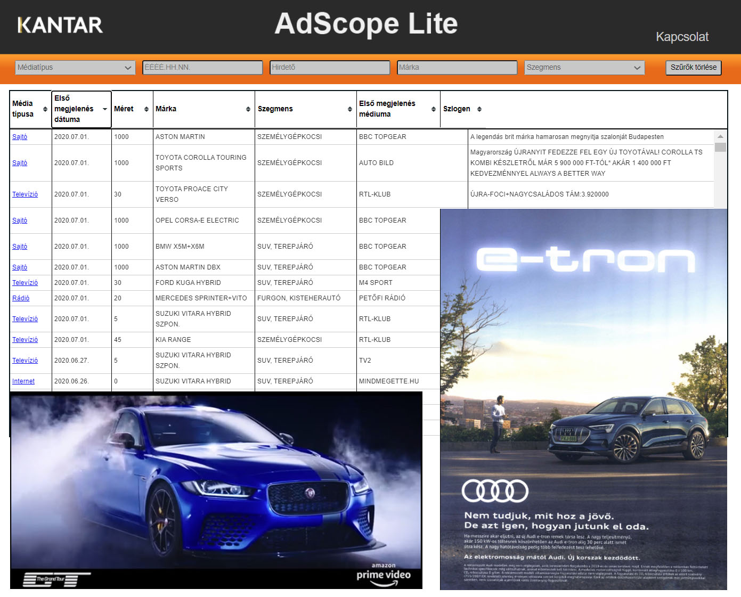Select the M4 SPORT cell
Image resolution: width=741 pixels, height=597 pixels.
398,283
